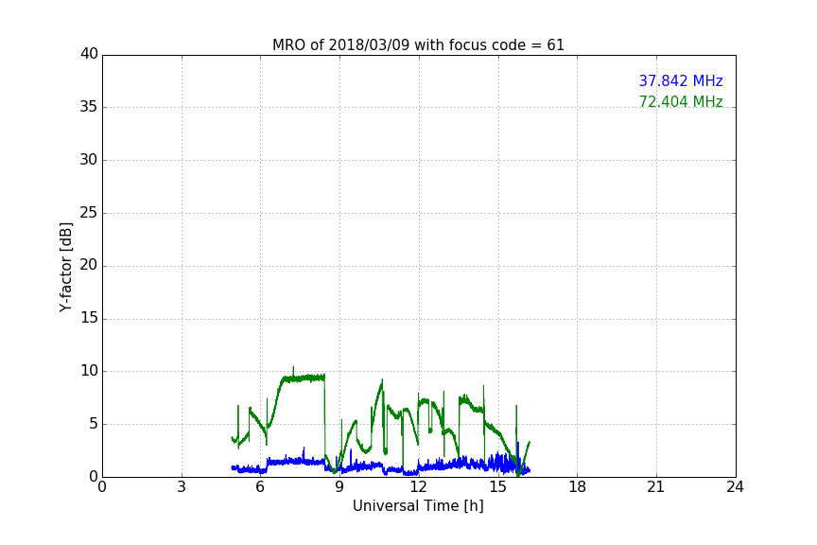Click the green curve's plateau near 10 dB
This screenshot has height=545, width=817.
tap(304, 378)
